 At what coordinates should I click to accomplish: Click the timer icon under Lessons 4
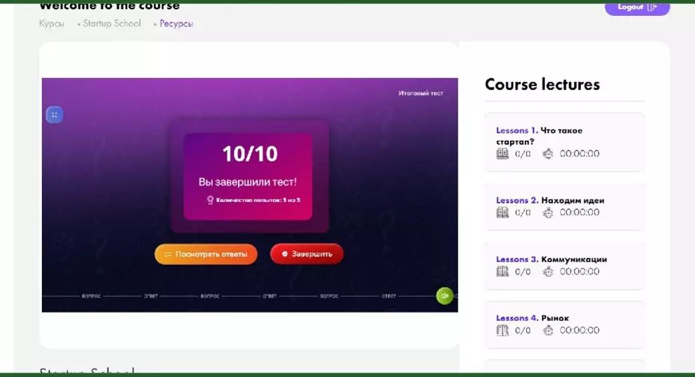tap(548, 330)
